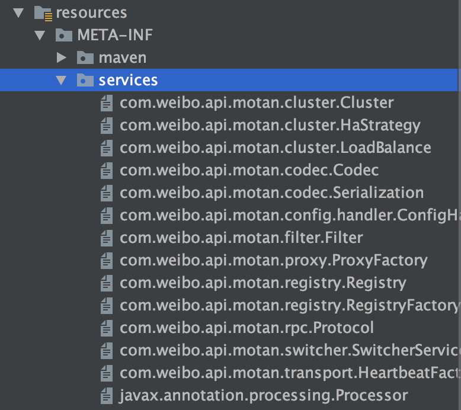Screen dimensions: 461x410
Task: Select the javax.annotation.processing.Processor file
Action: click(x=264, y=395)
